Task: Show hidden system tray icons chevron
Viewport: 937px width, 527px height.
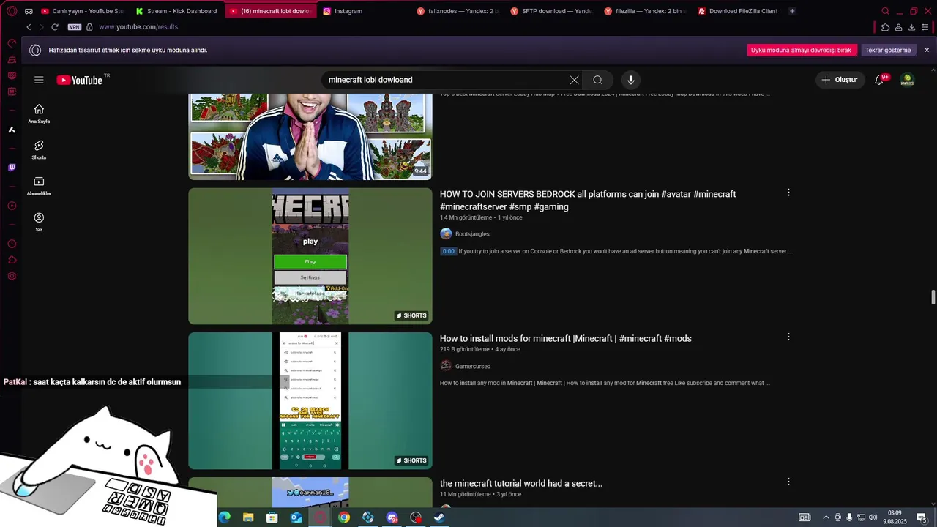Action: [x=826, y=517]
